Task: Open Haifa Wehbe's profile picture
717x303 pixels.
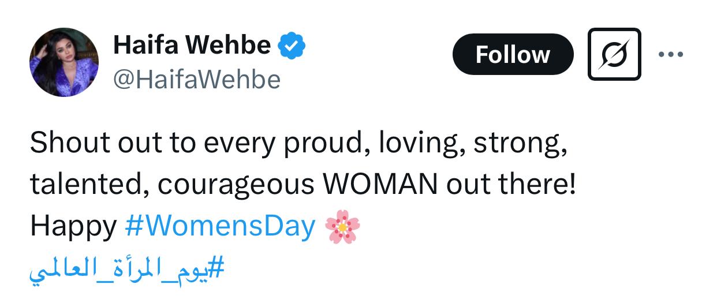Action: pos(64,62)
